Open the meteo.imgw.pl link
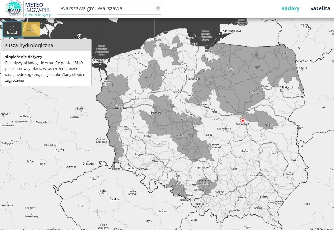This screenshot has height=230, width=334. [38, 15]
